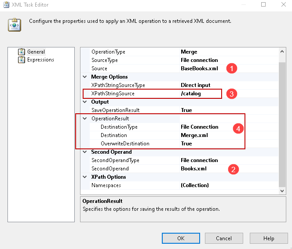Click the Expressions page icon
The height and width of the screenshot is (249, 292).
(x=22, y=60)
